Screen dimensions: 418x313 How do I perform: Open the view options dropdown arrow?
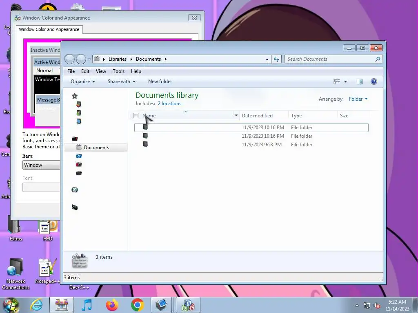click(x=345, y=82)
